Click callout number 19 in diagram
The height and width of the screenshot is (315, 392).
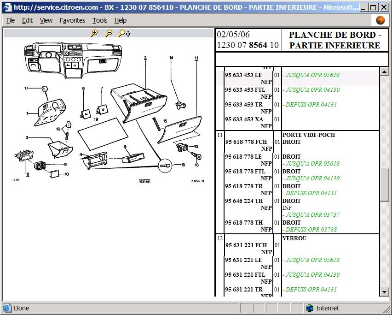tap(96, 119)
